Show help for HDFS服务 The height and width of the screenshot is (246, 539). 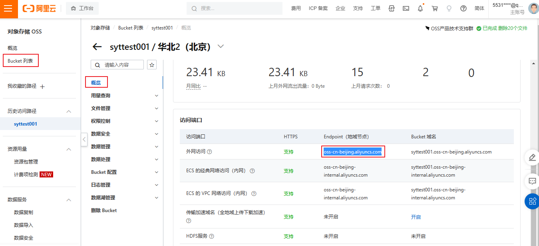pos(211,236)
